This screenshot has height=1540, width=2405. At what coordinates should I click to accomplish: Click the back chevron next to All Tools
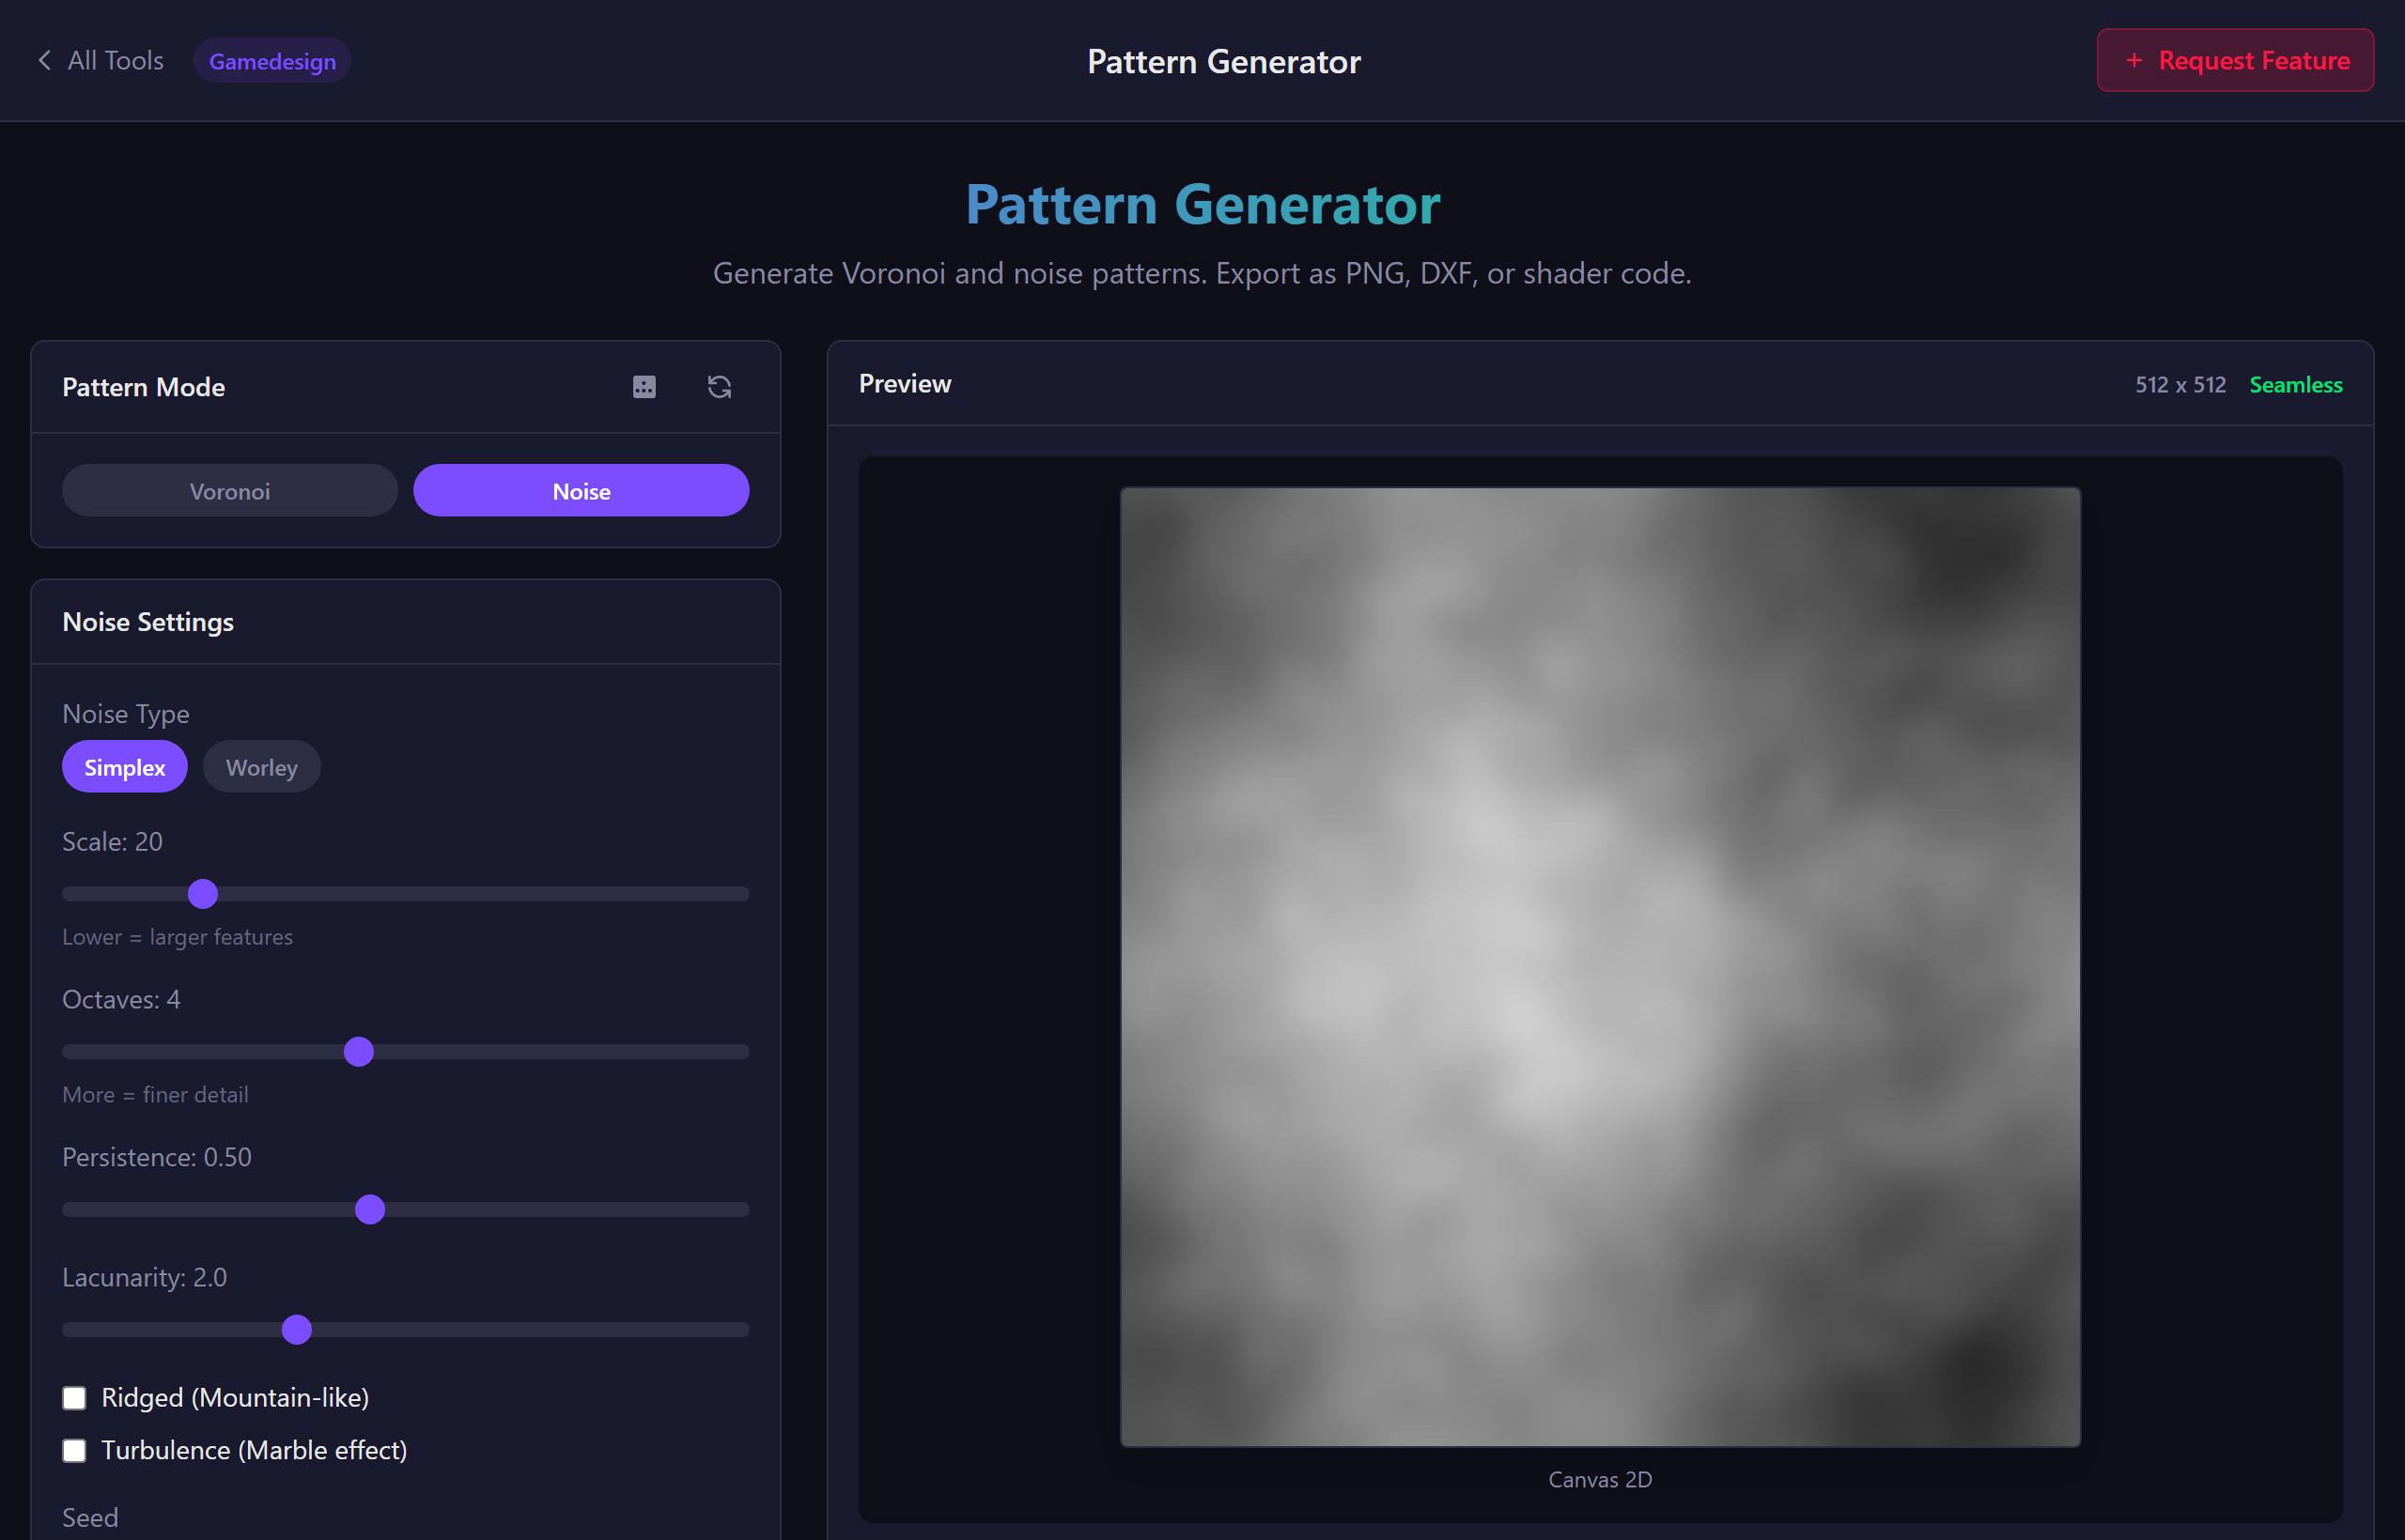(x=44, y=60)
